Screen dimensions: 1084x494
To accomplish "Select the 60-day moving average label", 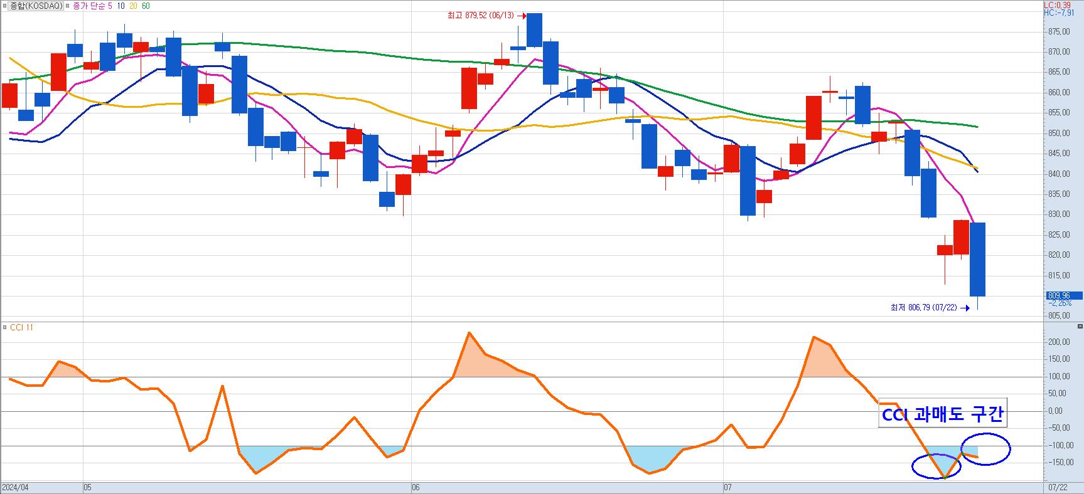I will [x=146, y=6].
